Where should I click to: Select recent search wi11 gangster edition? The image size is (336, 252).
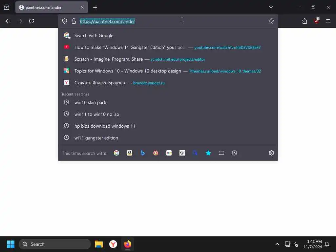168,138
